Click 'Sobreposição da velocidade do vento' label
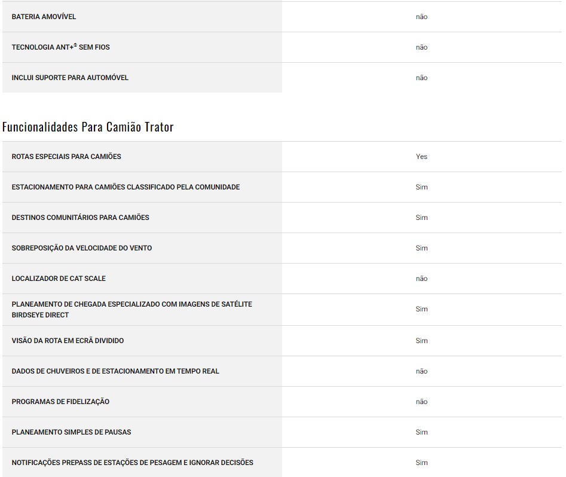This screenshot has height=477, width=566. pyautogui.click(x=81, y=248)
